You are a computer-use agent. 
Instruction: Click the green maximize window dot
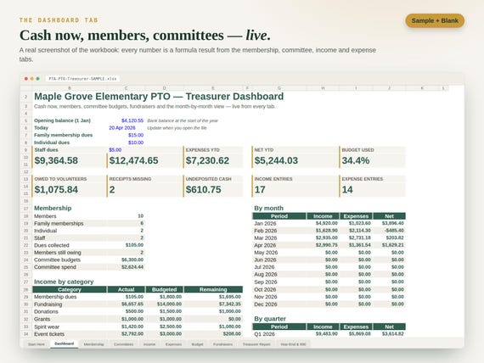[x=37, y=79]
